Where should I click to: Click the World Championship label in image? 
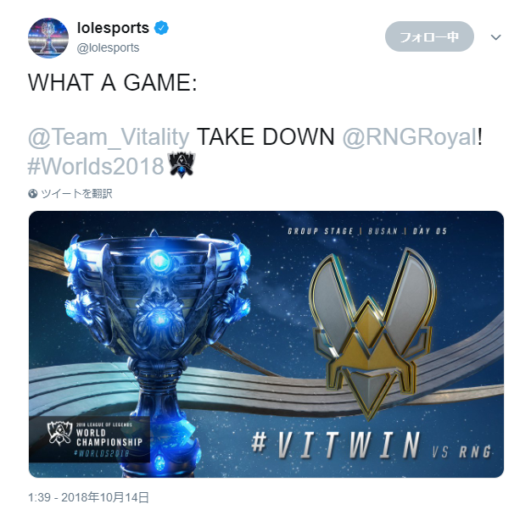pyautogui.click(x=109, y=438)
